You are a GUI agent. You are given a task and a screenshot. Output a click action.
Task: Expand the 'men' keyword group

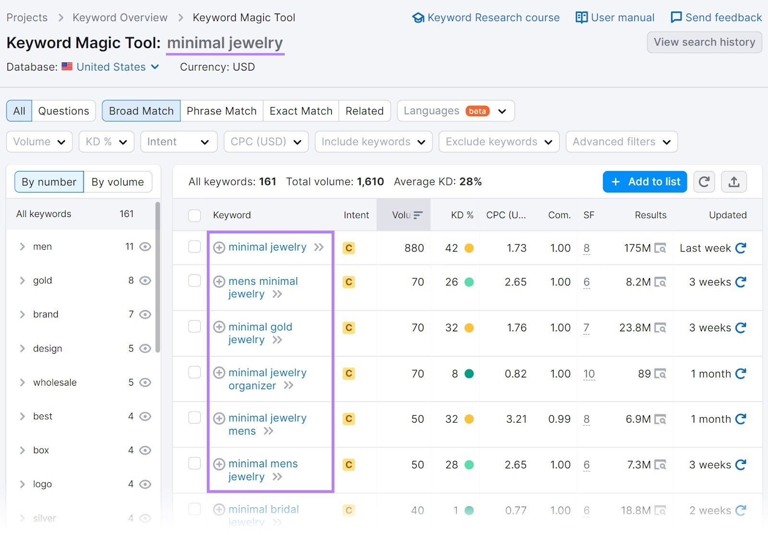pyautogui.click(x=22, y=246)
